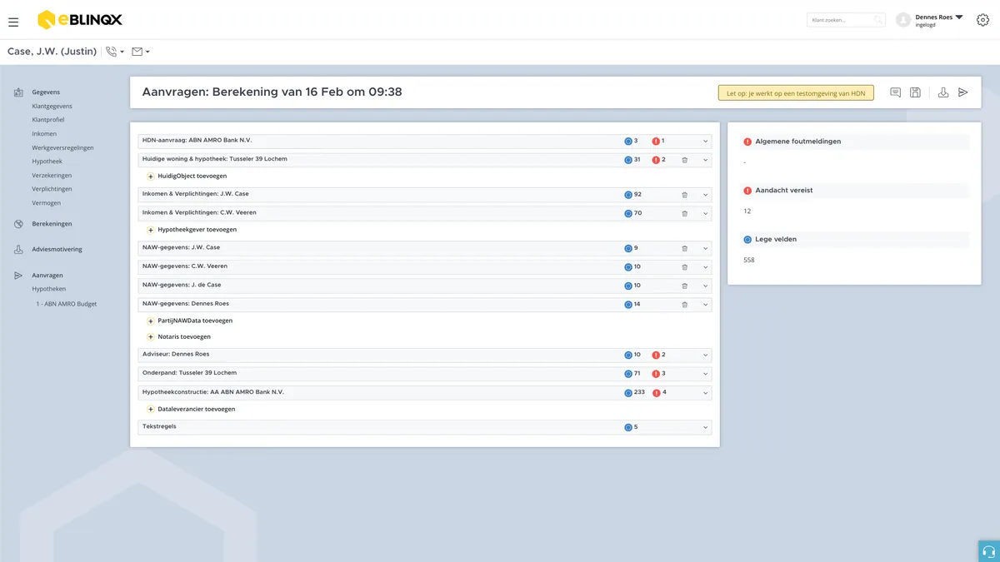This screenshot has width=1000, height=562.
Task: Add a HuidigObject via toevoegen
Action: 187,177
